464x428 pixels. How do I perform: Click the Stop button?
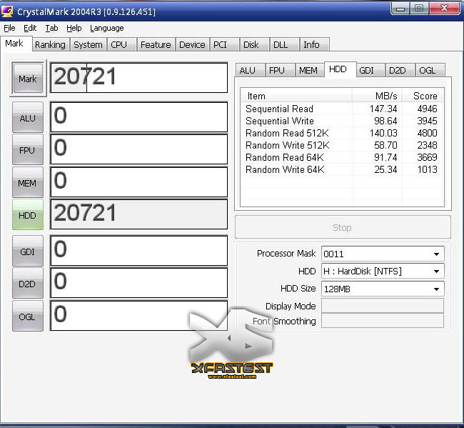(x=343, y=227)
